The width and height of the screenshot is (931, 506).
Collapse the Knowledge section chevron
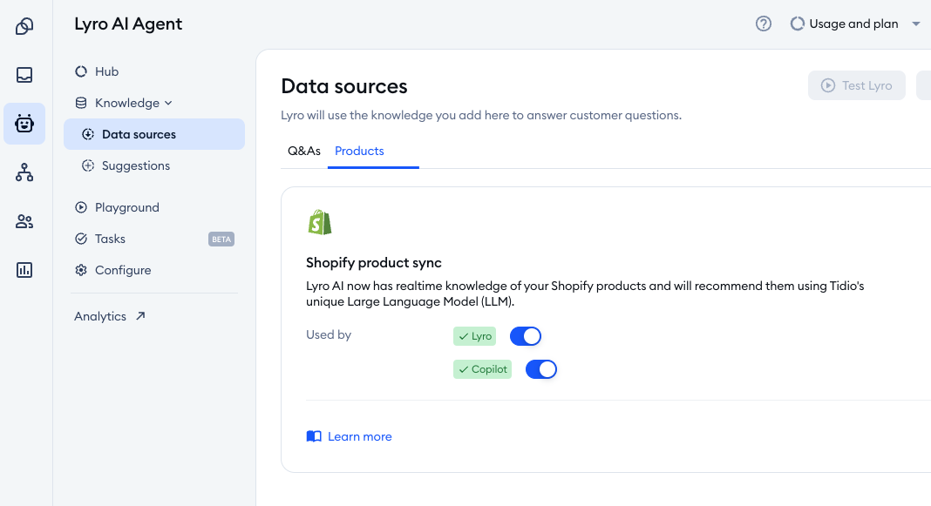[168, 104]
